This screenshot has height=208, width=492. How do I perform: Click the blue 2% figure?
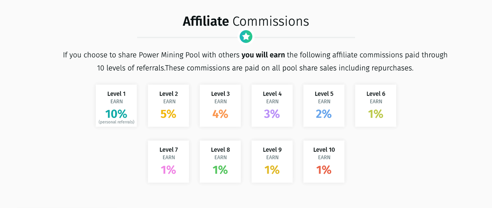coord(324,114)
